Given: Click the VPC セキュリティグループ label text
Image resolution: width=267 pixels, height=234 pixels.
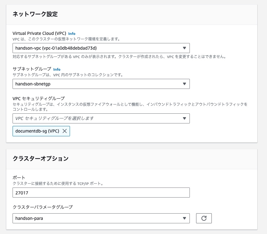Looking at the screenshot, I should pos(39,99).
